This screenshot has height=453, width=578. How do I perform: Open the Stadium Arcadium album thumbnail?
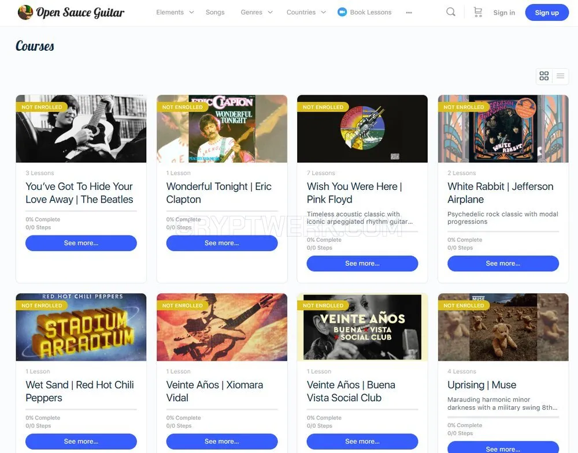(81, 327)
